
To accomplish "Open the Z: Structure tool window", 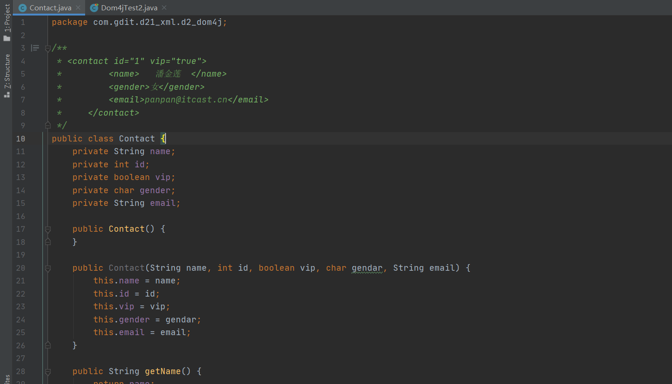I will 7,71.
